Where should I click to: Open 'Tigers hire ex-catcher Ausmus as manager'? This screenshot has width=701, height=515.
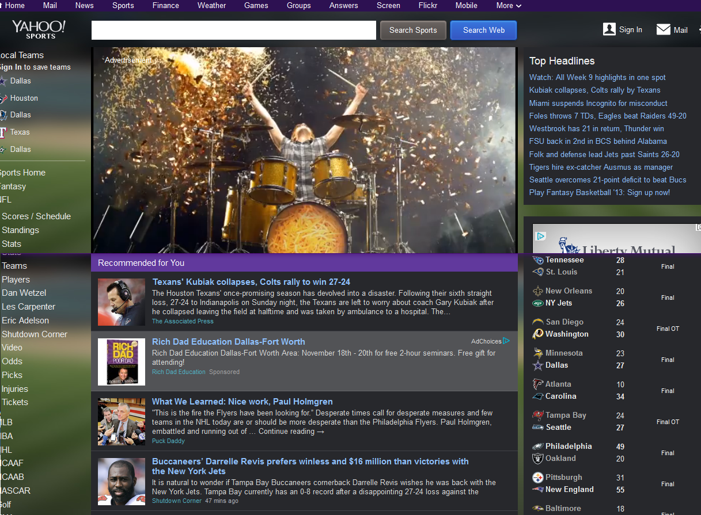click(x=601, y=167)
